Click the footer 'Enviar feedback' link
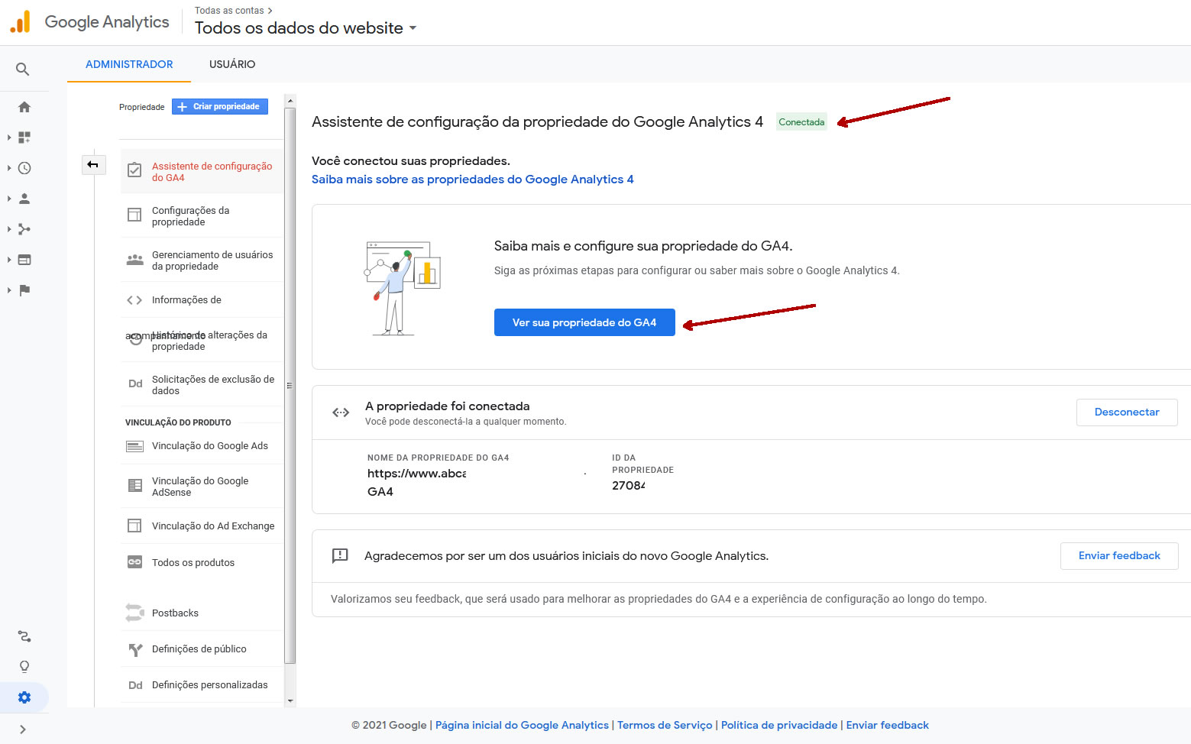 coord(888,726)
